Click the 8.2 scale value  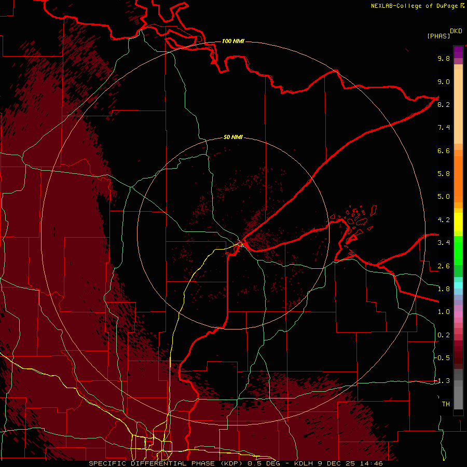tap(444, 104)
